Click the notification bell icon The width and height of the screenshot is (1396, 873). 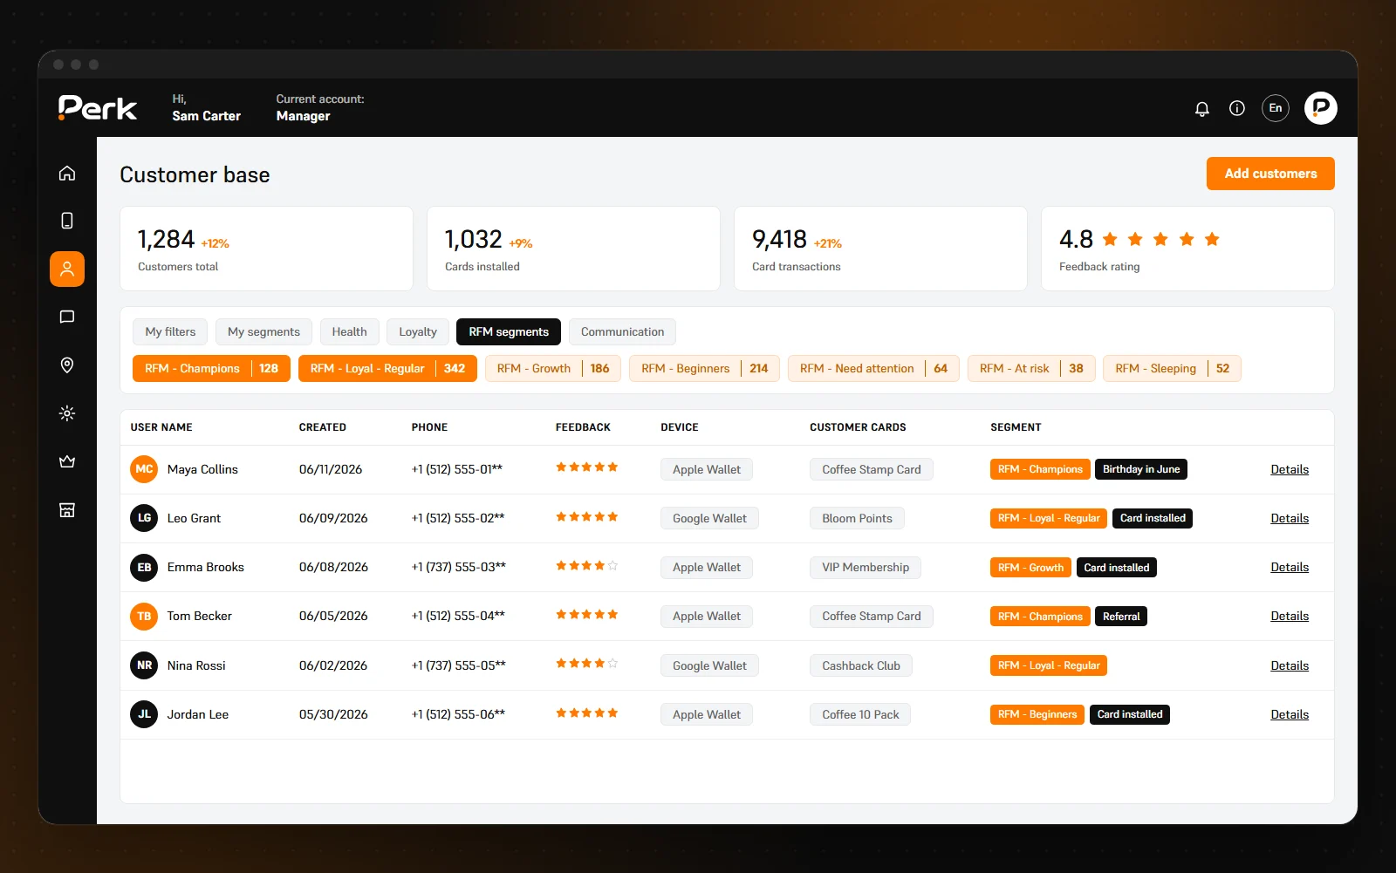click(1201, 108)
